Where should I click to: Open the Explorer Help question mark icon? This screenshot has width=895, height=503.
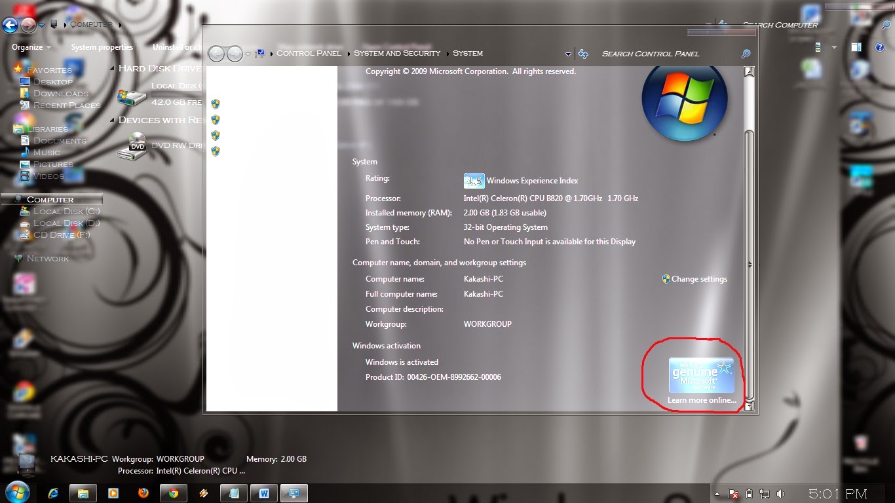pos(880,47)
